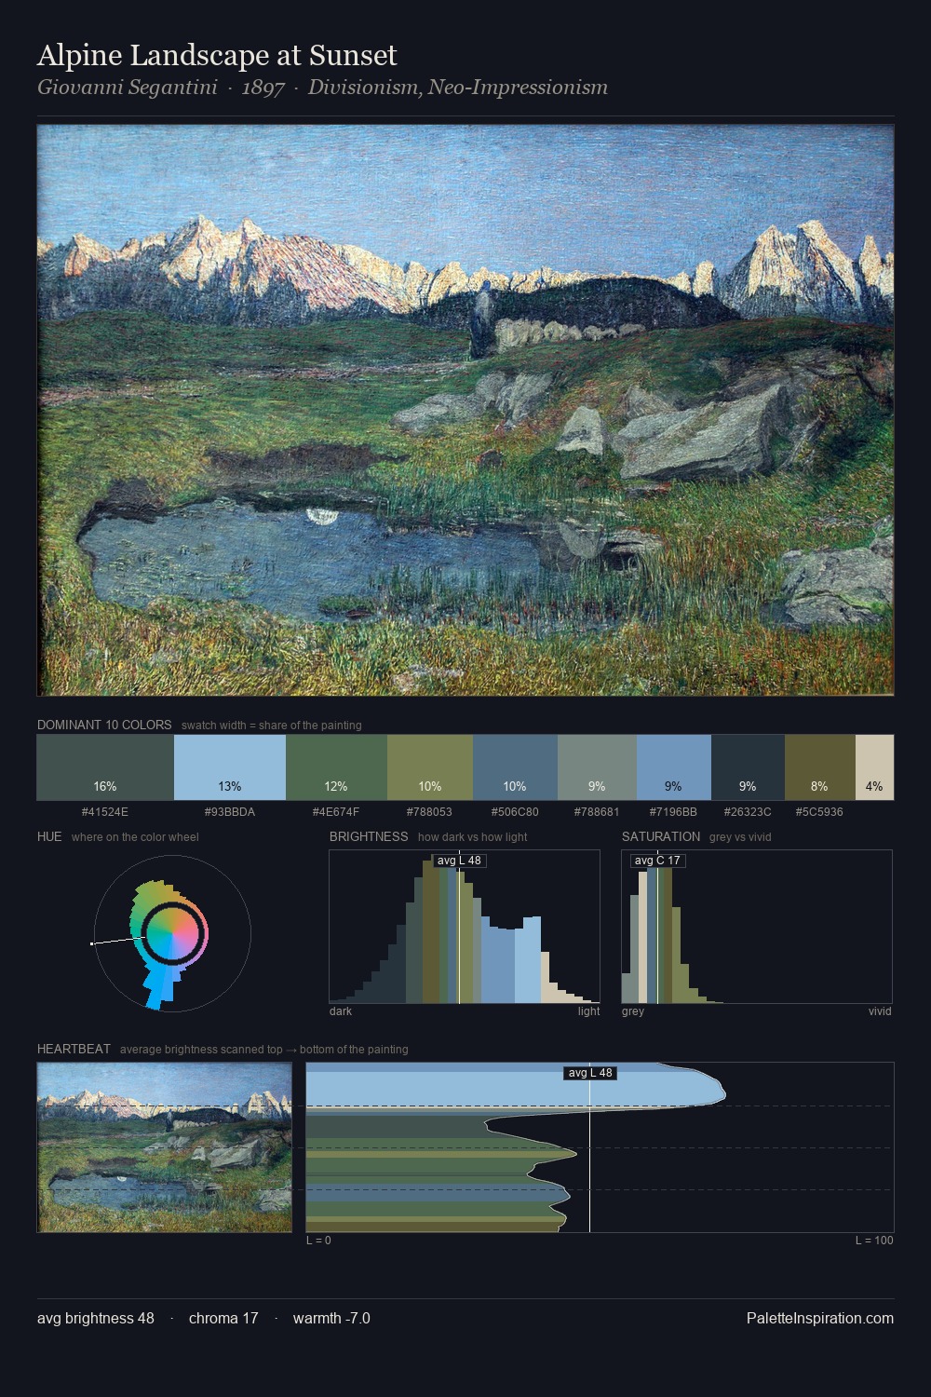Click the 'avg C 17' label in Saturation chart
931x1397 pixels.
pos(657,861)
